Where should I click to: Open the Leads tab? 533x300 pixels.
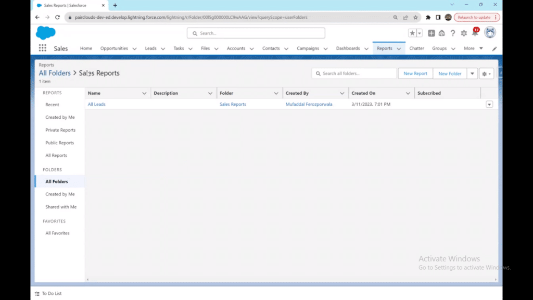coord(150,48)
